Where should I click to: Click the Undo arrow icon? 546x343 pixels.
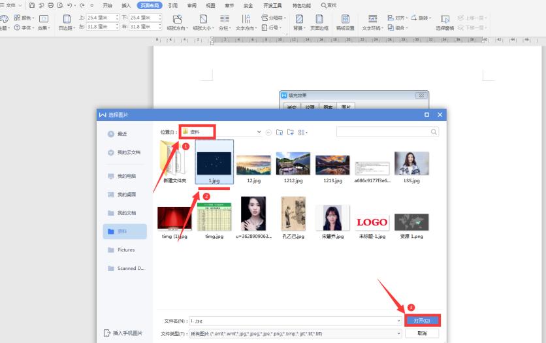70,5
